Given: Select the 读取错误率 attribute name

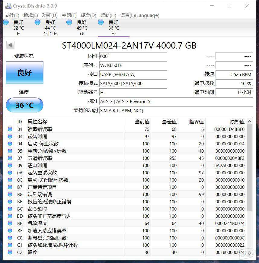Looking at the screenshot, I should coord(40,129).
